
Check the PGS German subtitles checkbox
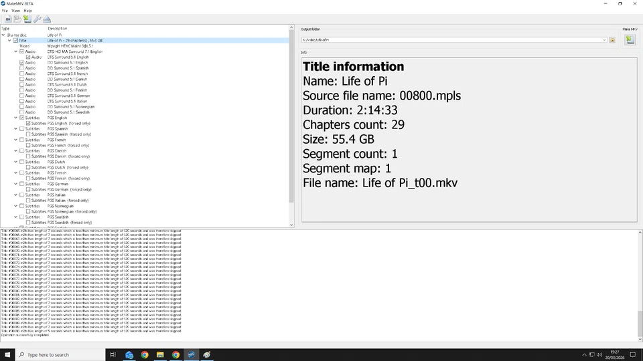(x=21, y=185)
